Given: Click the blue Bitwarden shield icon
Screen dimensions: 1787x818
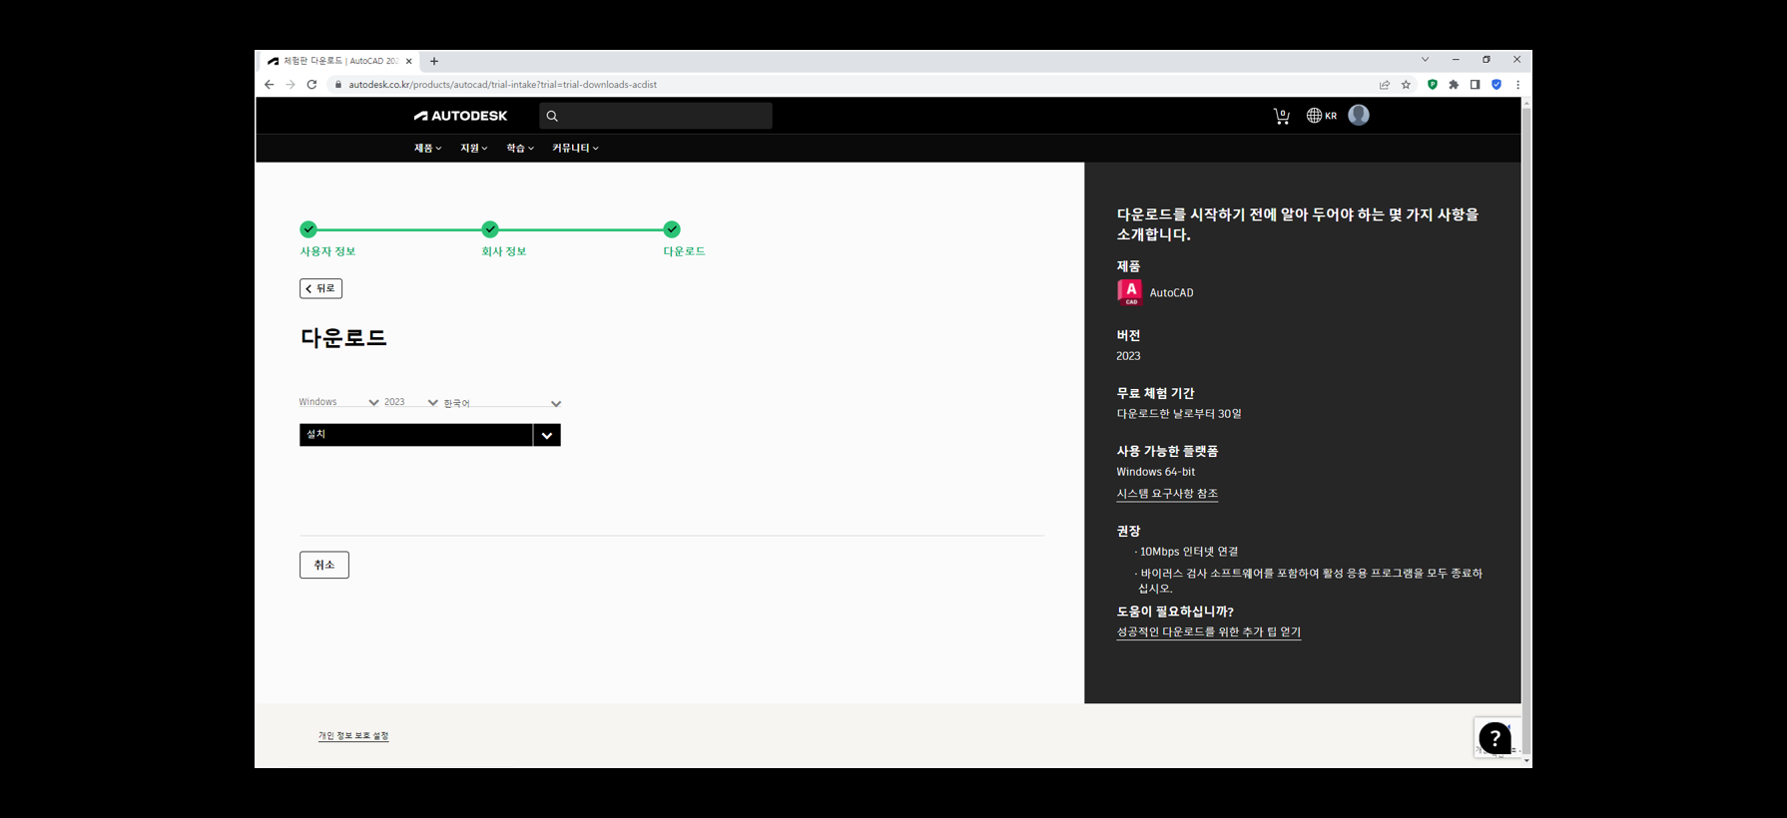Looking at the screenshot, I should point(1496,85).
